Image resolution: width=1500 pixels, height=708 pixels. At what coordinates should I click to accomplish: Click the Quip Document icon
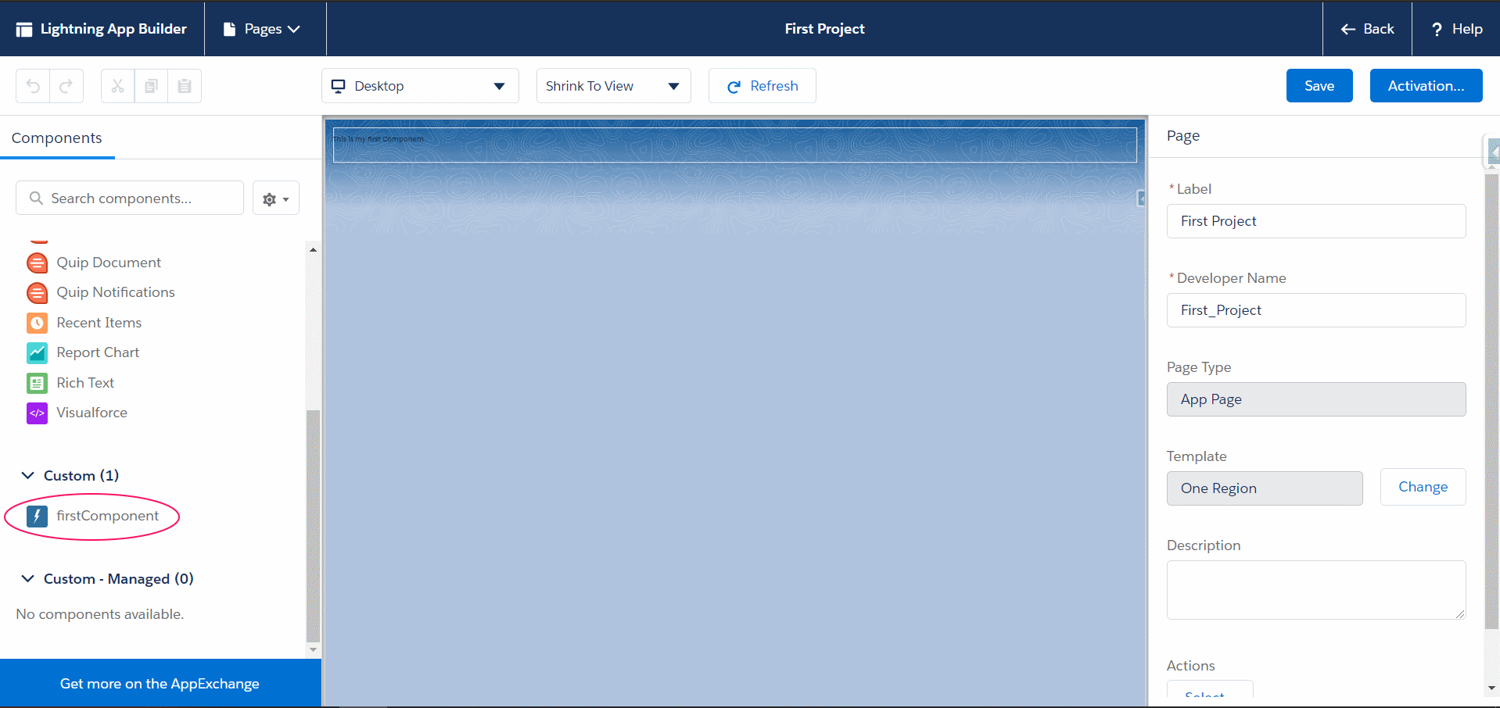point(37,263)
